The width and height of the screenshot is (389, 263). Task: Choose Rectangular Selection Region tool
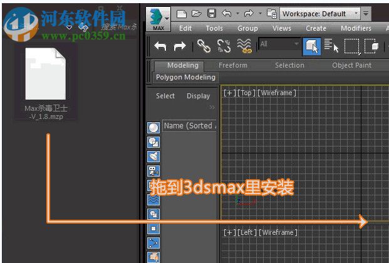[x=352, y=46]
